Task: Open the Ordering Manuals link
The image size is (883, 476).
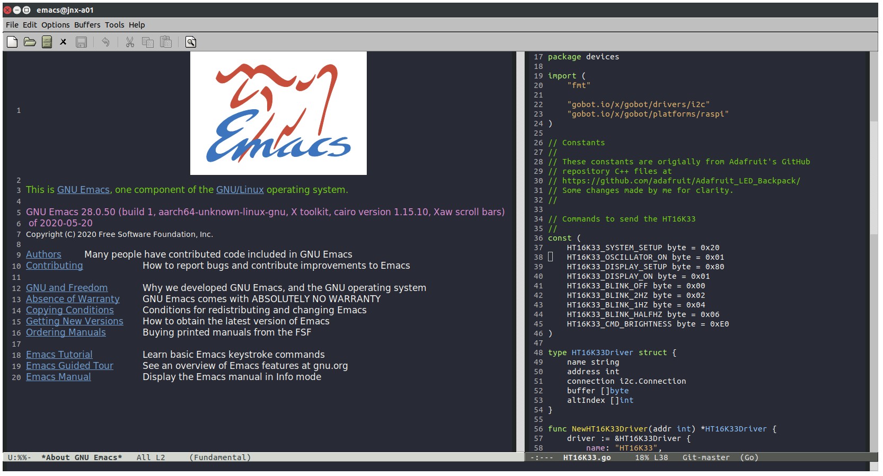Action: (66, 332)
